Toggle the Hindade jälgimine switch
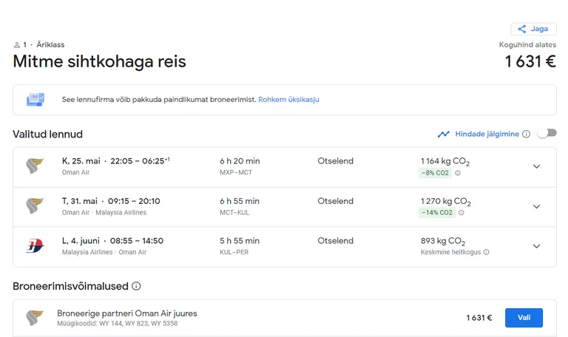 tap(547, 133)
